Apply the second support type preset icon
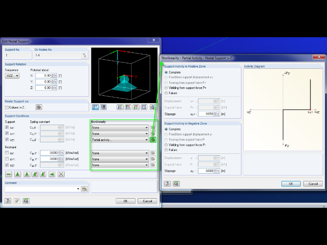Screen dimensions: 327x245 (x=18, y=174)
